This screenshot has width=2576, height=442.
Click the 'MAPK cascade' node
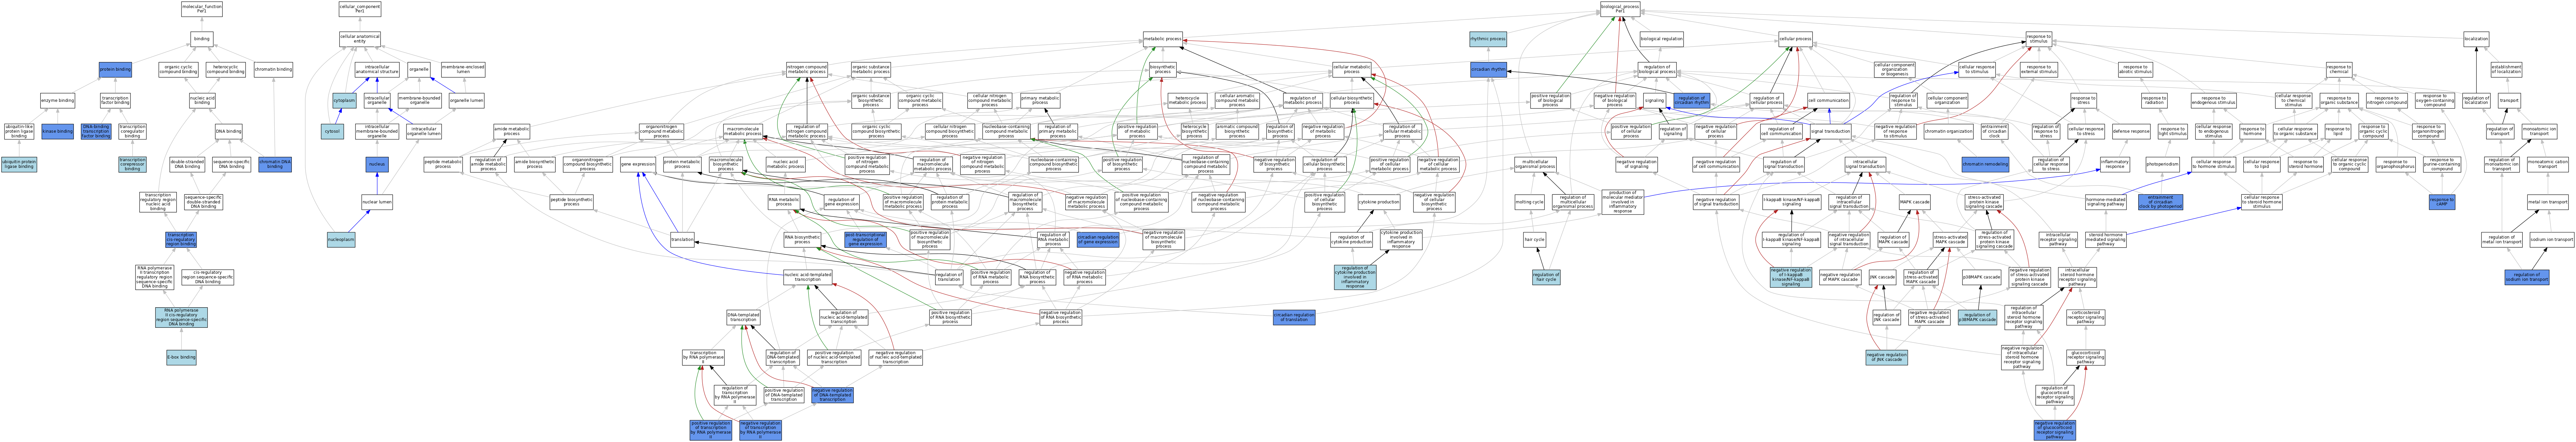point(1914,202)
